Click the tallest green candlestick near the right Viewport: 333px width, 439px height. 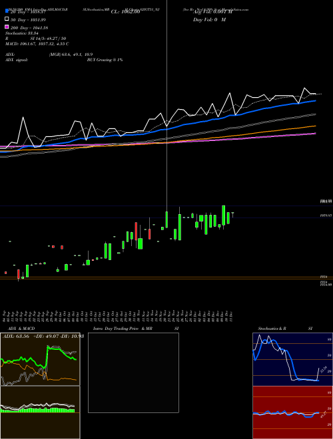223,216
